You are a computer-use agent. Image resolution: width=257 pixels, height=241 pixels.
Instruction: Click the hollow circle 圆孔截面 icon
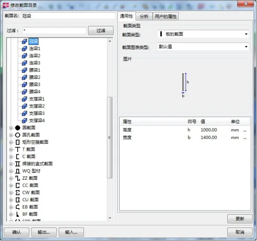pos(18,135)
